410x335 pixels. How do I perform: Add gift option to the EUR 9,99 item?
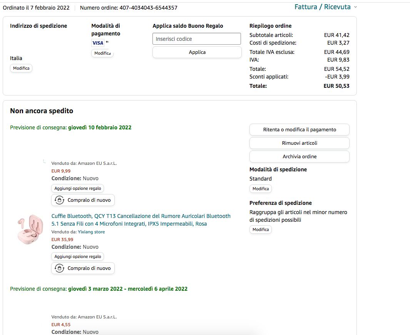pyautogui.click(x=78, y=188)
